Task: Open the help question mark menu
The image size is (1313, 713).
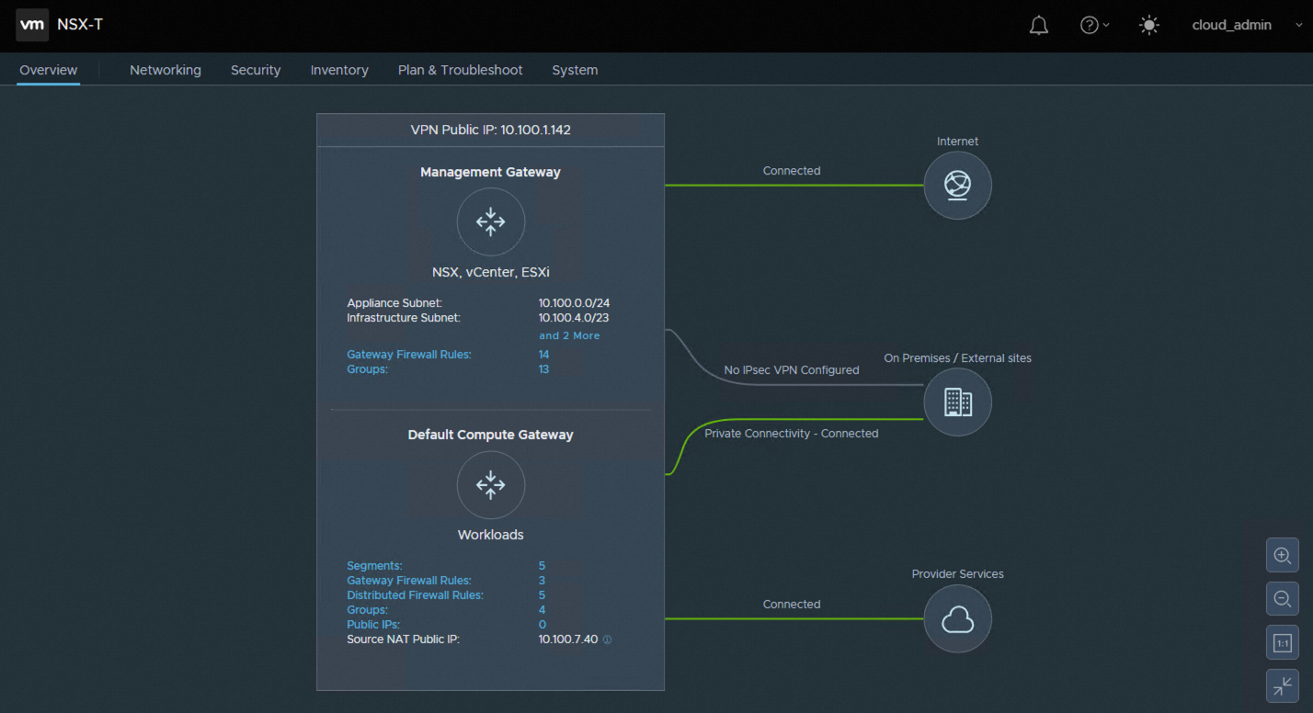Action: click(1094, 26)
